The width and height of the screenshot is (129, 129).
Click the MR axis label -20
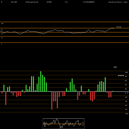click(x=126, y=97)
